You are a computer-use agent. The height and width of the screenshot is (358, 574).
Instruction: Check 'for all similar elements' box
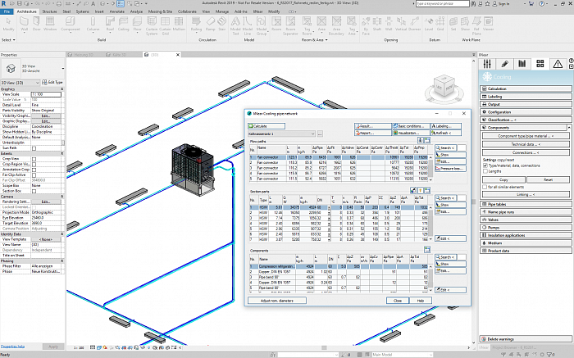pyautogui.click(x=485, y=187)
